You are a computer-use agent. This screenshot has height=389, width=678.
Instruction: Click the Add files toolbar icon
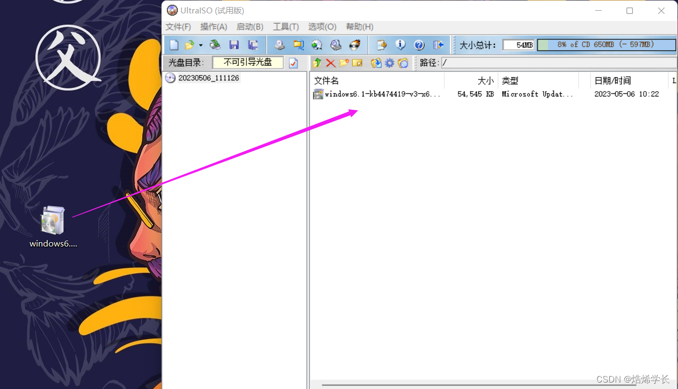coord(382,45)
